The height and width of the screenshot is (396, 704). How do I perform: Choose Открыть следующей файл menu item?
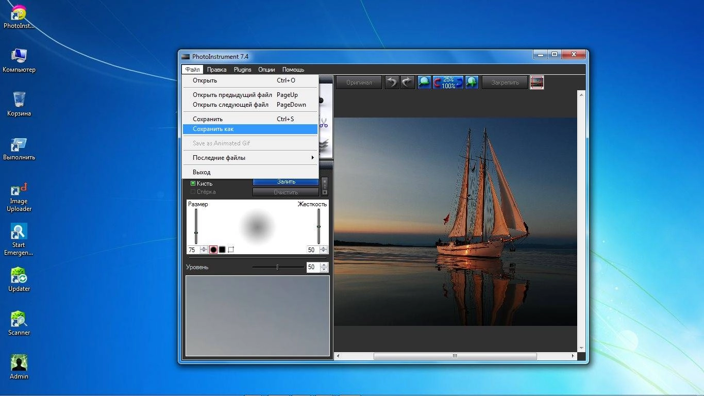pos(250,105)
